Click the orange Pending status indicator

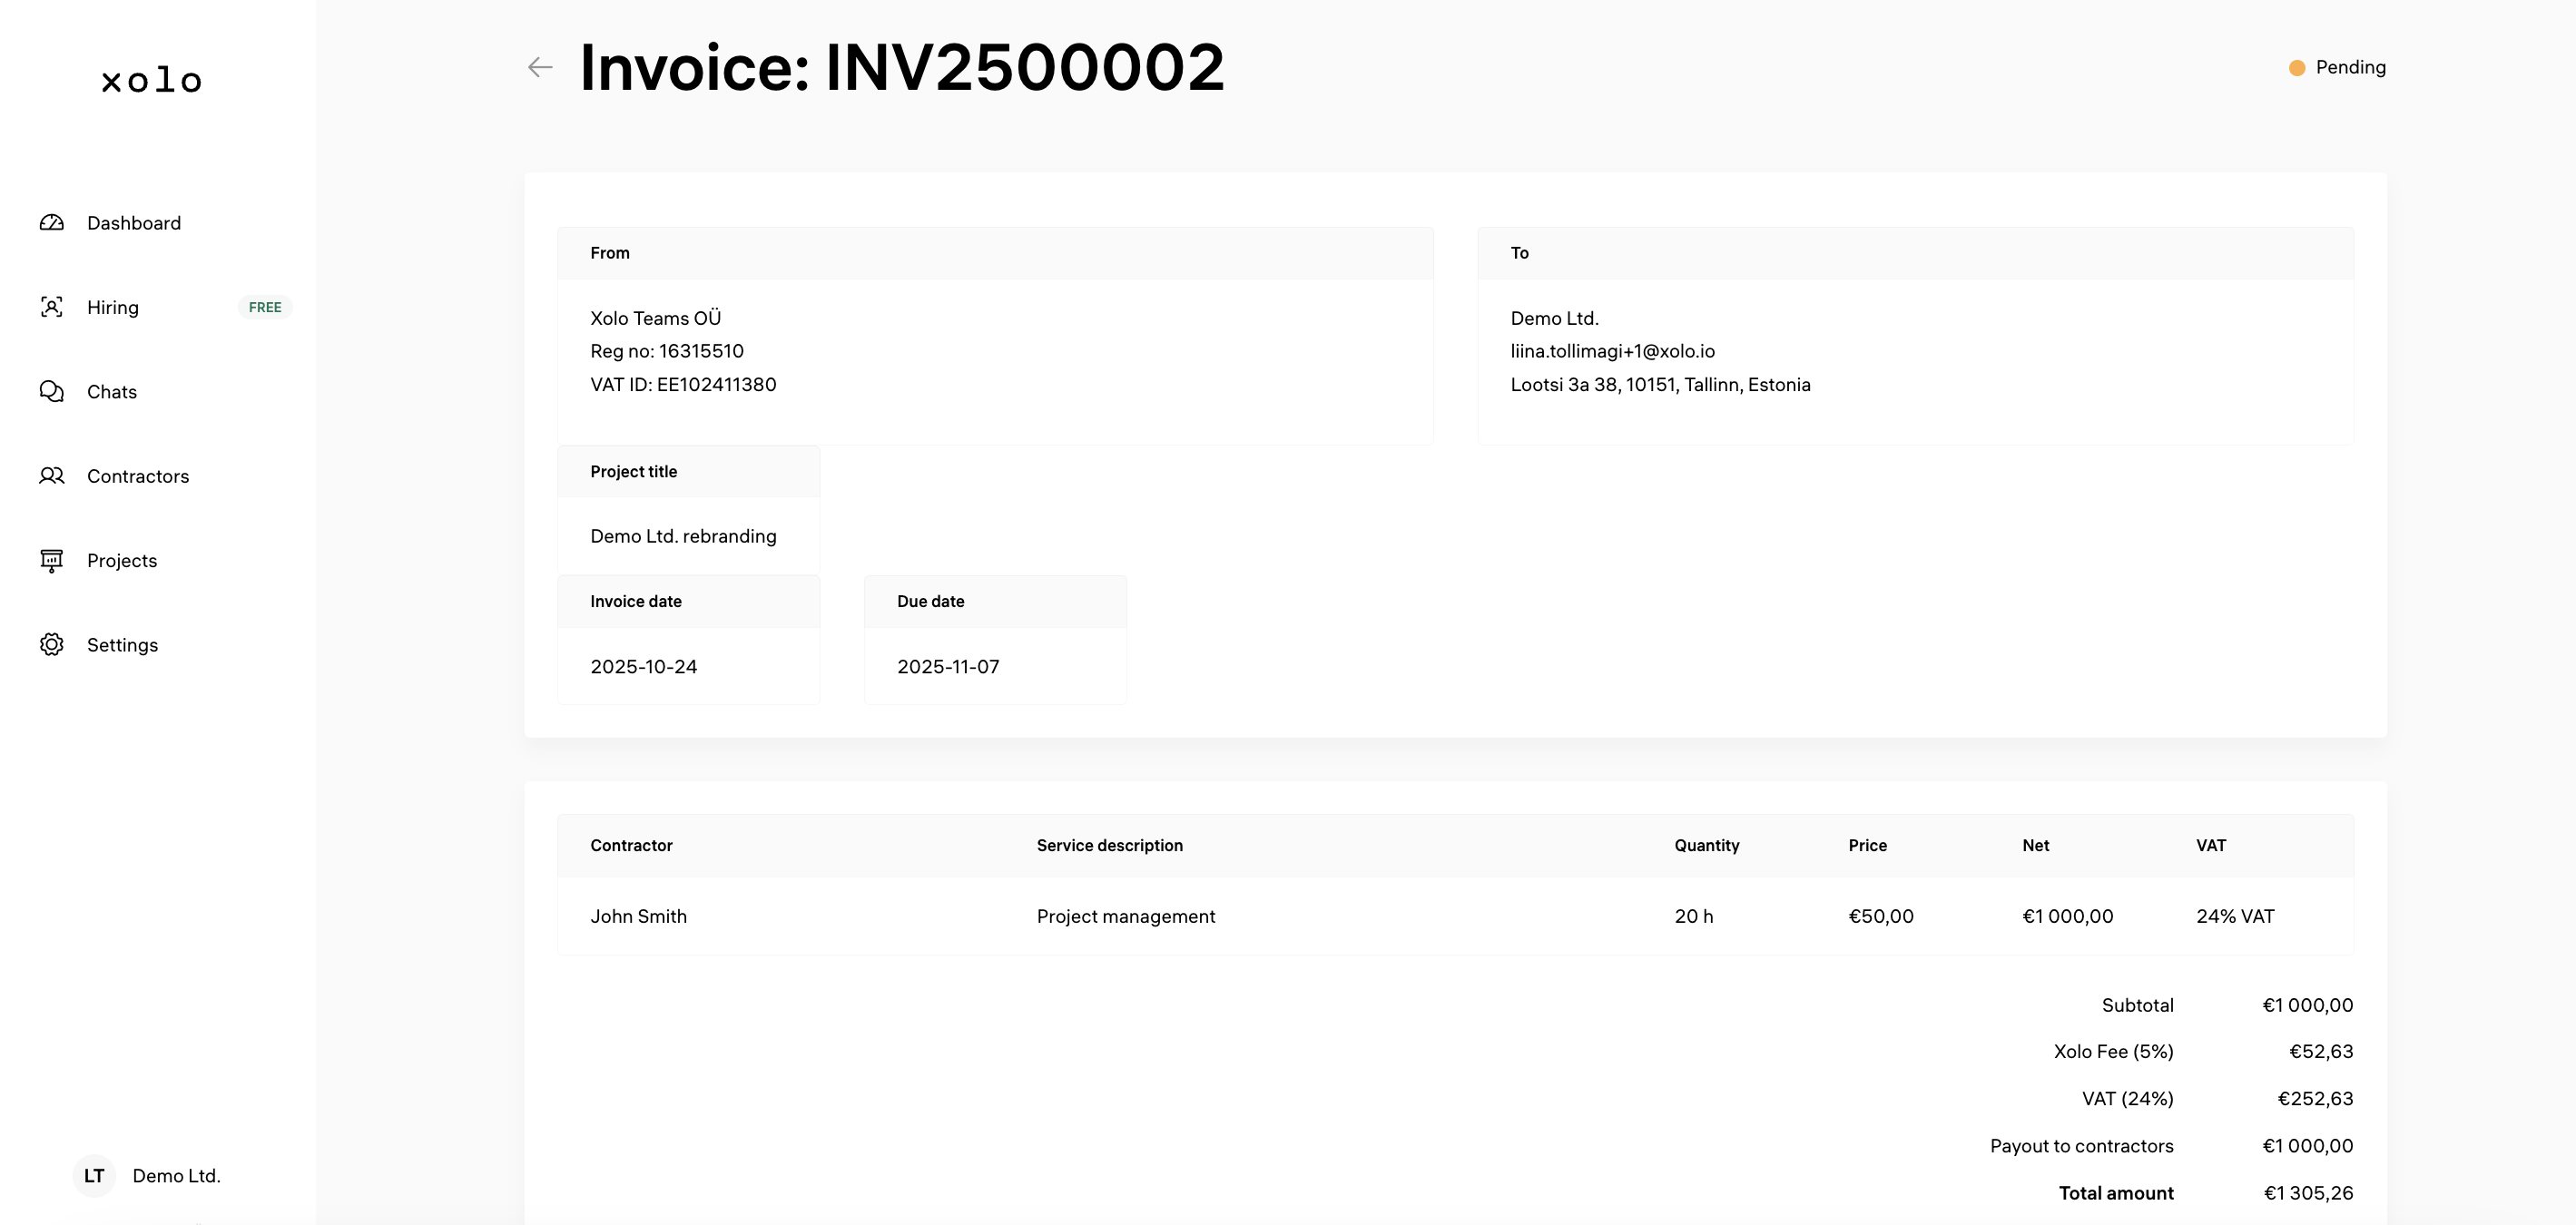pos(2297,67)
